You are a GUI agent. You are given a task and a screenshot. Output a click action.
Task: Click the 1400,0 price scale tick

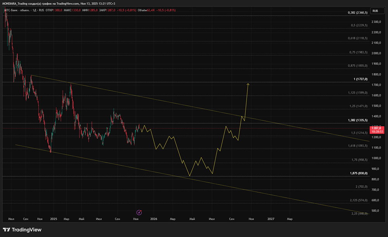click(376, 116)
